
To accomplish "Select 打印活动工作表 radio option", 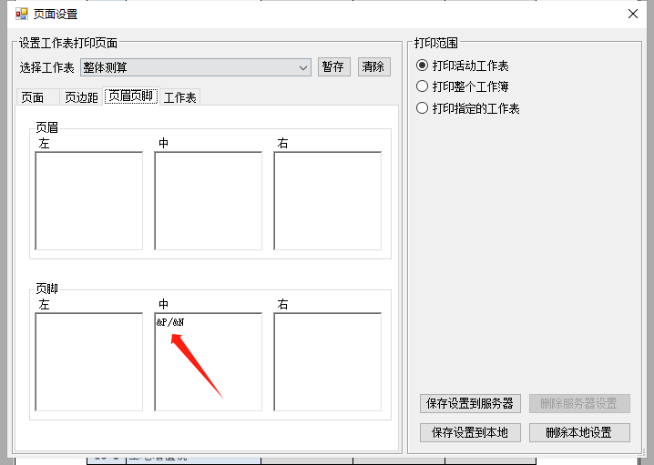I will click(422, 66).
